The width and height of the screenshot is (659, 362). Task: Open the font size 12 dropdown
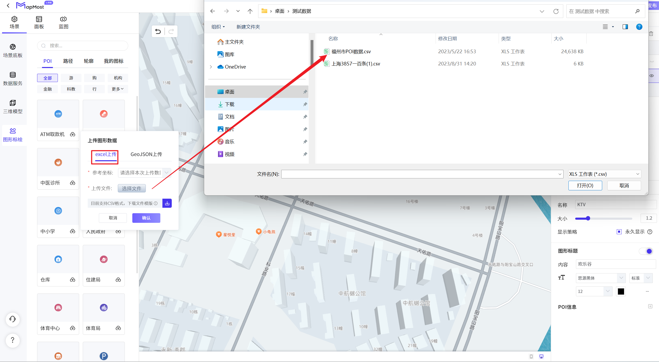[594, 291]
